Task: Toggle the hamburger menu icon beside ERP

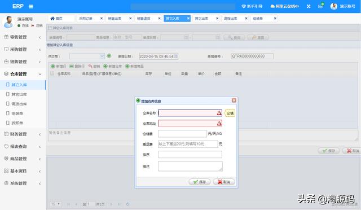Action: [31, 6]
